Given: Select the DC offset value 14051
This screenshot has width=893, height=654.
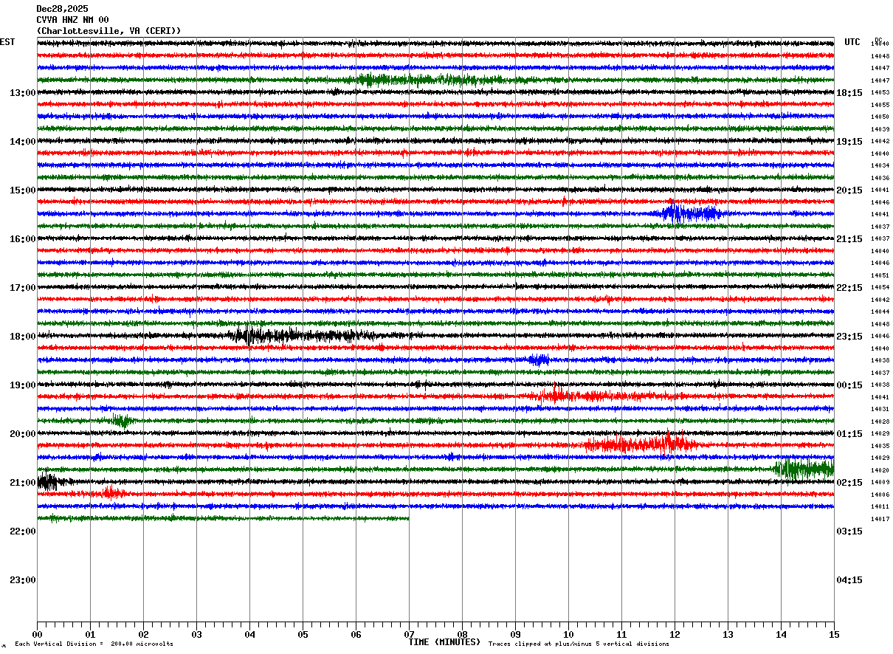Looking at the screenshot, I should (x=880, y=275).
